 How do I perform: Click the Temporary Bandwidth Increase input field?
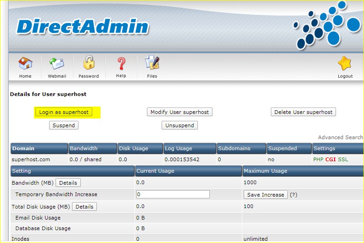pos(173,195)
